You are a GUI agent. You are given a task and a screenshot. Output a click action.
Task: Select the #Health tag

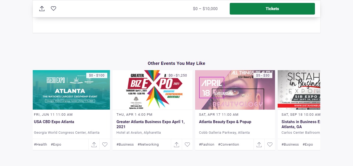click(x=40, y=145)
